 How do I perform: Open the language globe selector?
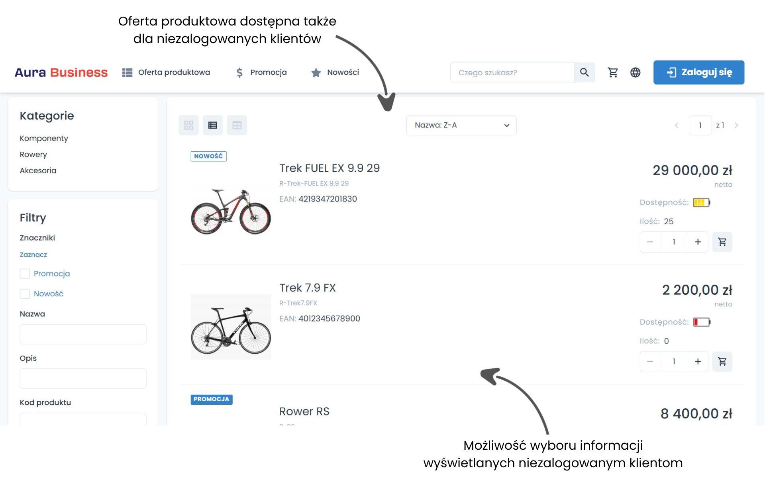click(x=636, y=72)
